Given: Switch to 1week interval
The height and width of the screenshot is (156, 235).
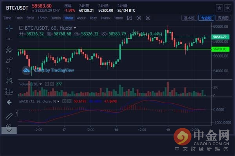Looking at the screenshot, I should (105, 18).
